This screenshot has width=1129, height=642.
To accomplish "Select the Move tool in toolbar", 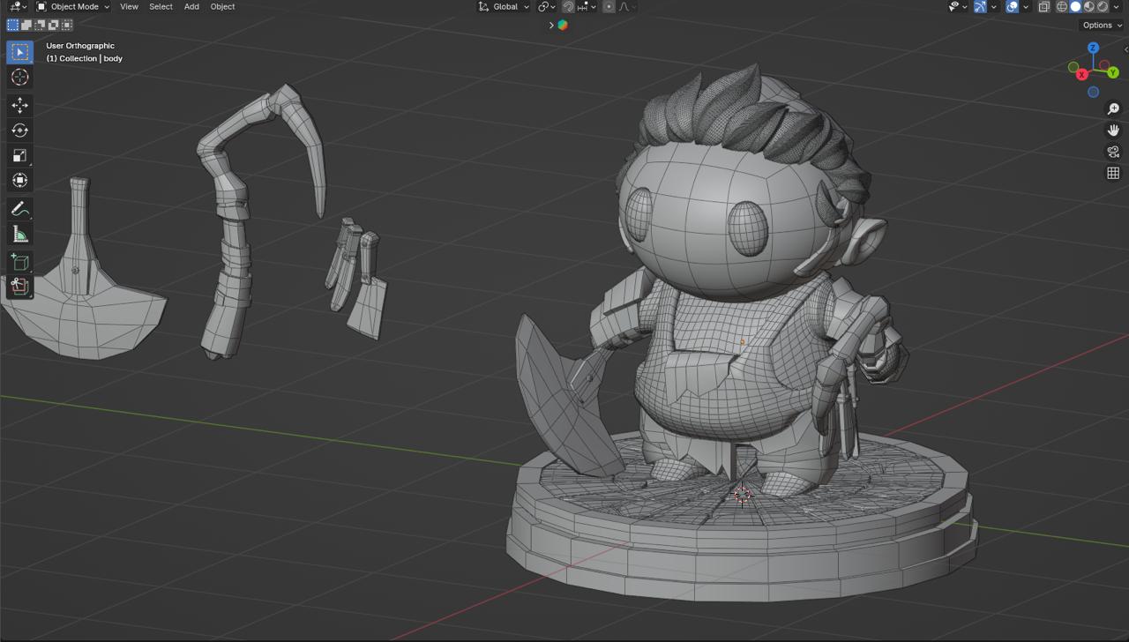I will tap(19, 105).
